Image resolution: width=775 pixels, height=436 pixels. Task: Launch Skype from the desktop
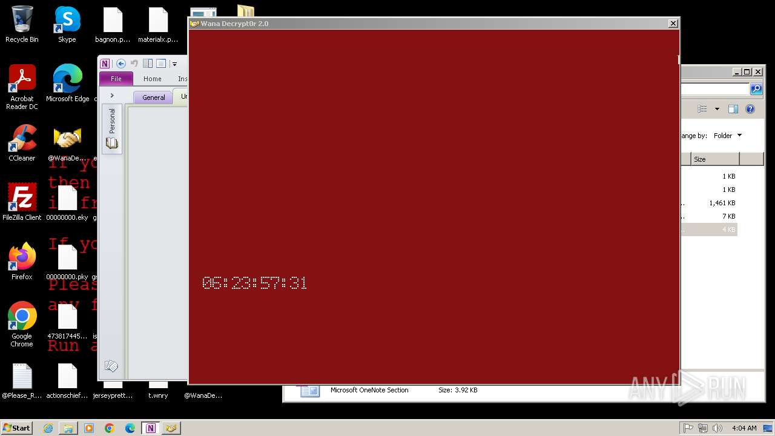pyautogui.click(x=67, y=25)
